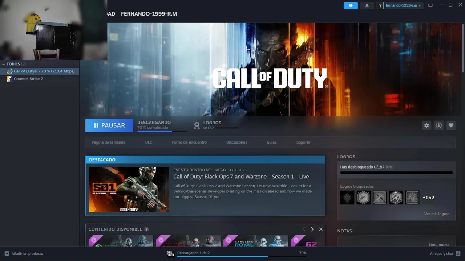The width and height of the screenshot is (465, 261).
Task: Click the third locked achievement icon
Action: 380,198
